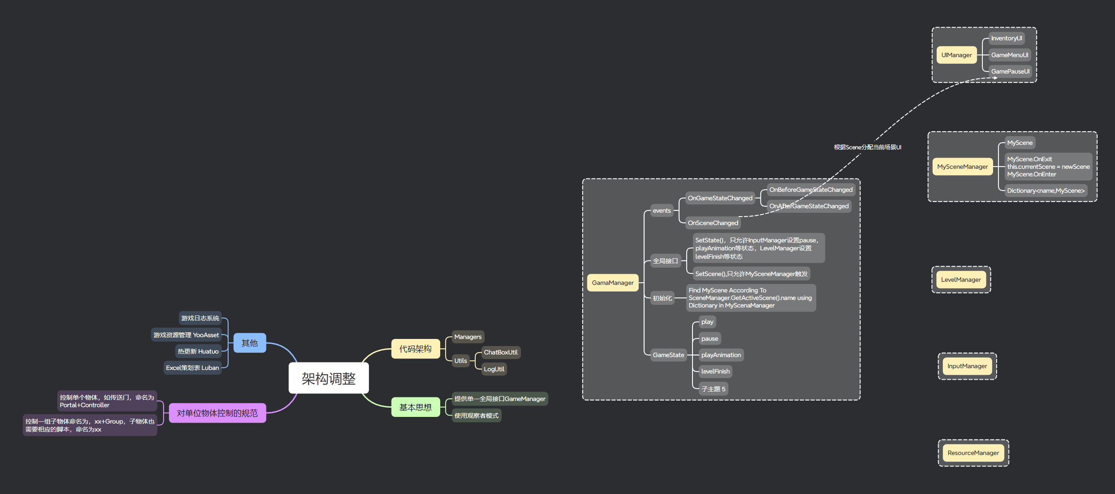Click the GamePauseUI node
This screenshot has height=494, width=1115.
click(1010, 71)
